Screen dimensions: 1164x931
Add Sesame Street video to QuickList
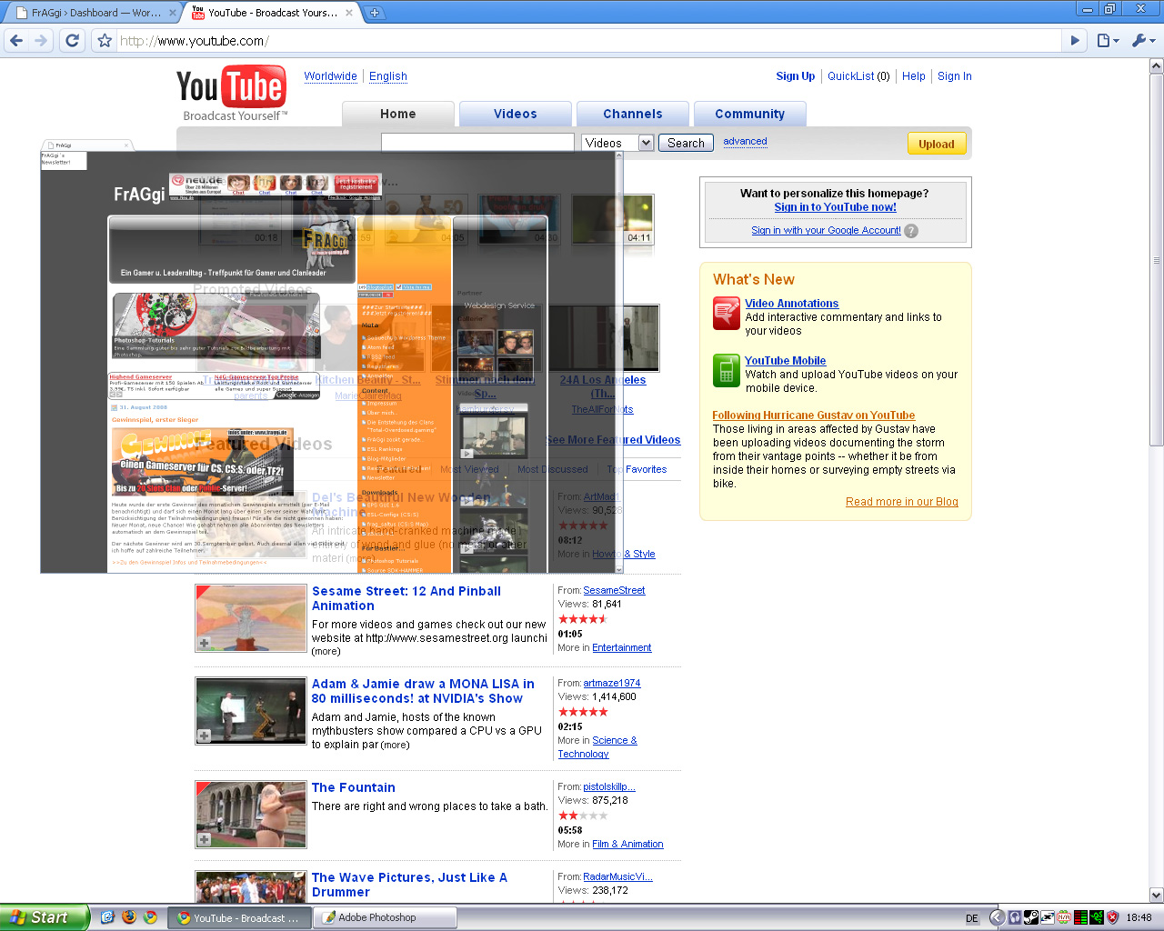point(205,643)
